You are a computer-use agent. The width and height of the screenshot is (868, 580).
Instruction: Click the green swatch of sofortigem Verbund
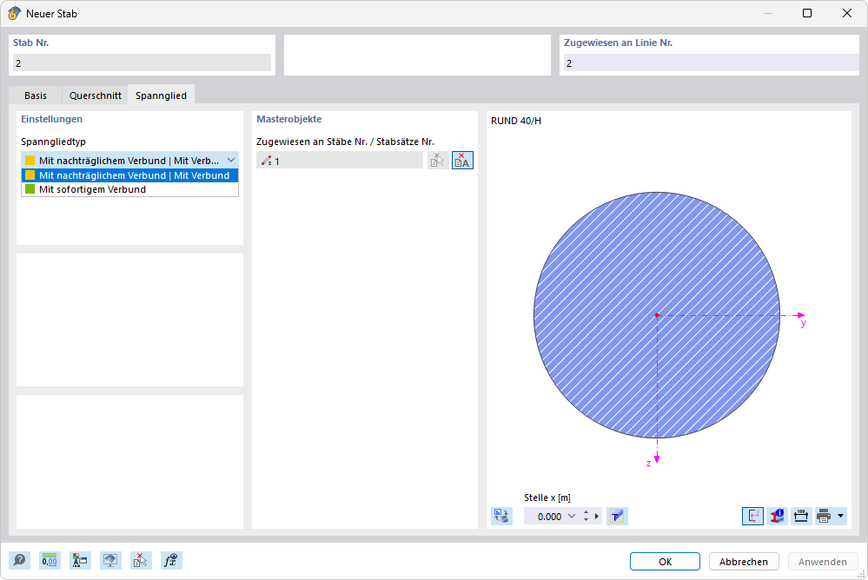point(30,189)
